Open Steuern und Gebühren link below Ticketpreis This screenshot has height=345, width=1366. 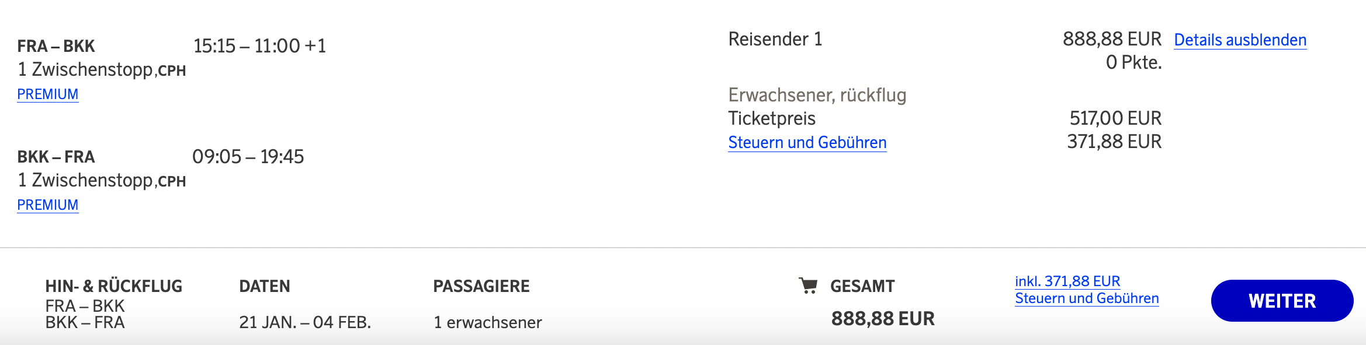(x=807, y=142)
